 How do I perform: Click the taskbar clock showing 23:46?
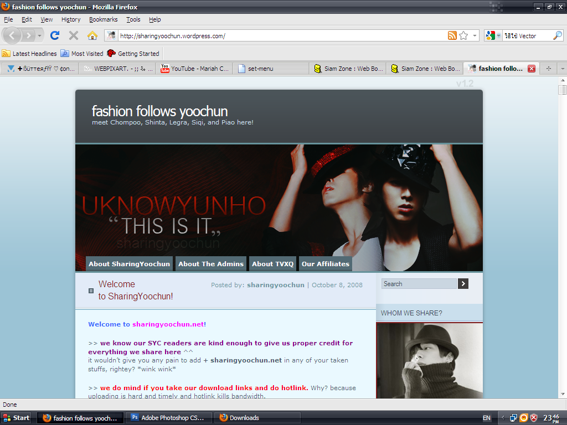click(552, 418)
